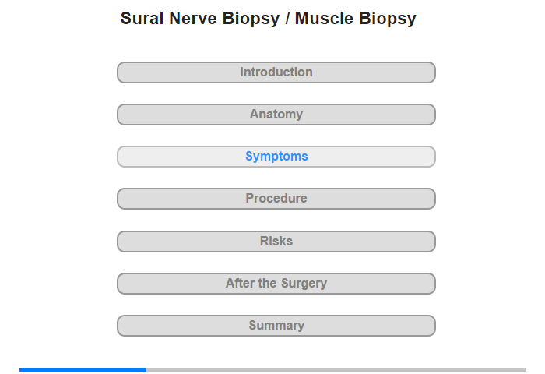Choose Anatomy from the module menu
Image resolution: width=545 pixels, height=374 pixels.
tap(276, 115)
